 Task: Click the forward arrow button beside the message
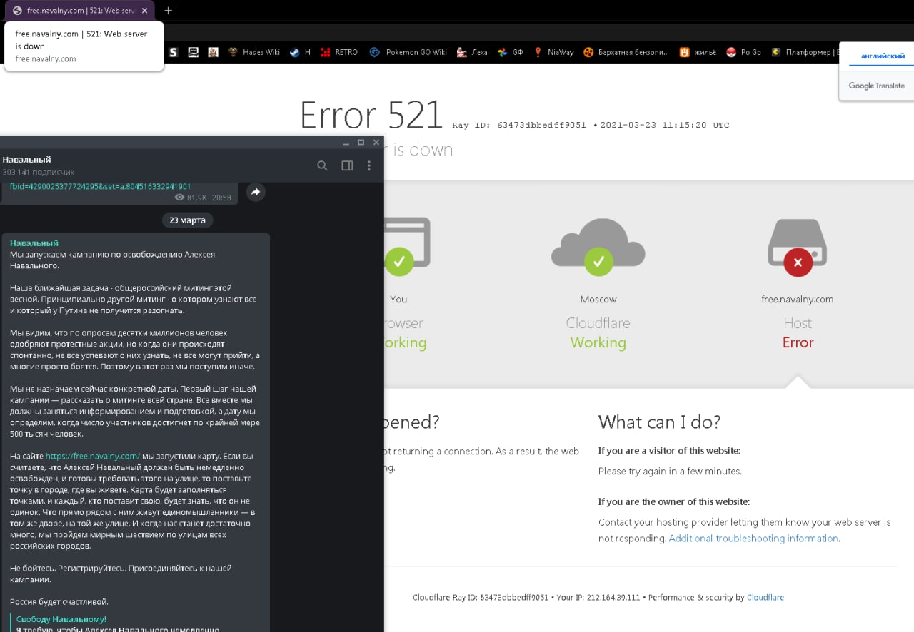tap(256, 192)
